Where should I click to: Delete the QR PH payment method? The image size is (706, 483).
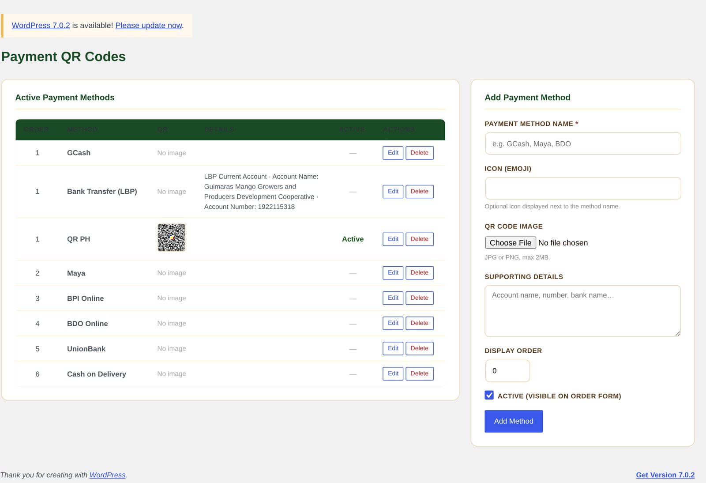pos(419,239)
